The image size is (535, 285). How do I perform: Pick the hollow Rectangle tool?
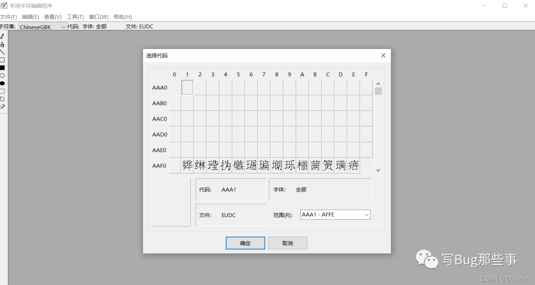2,60
